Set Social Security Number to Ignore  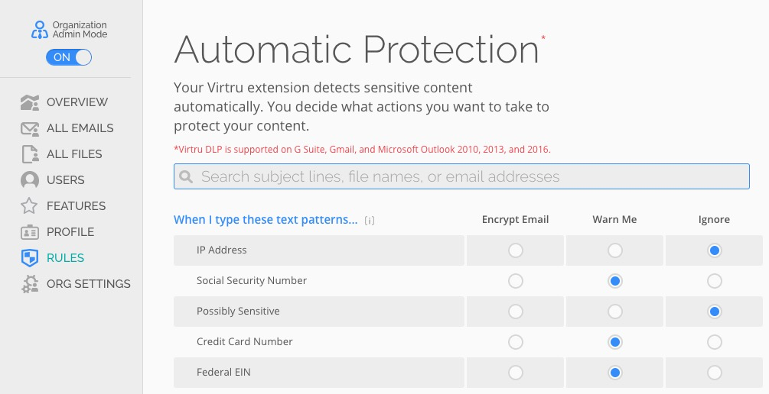click(714, 281)
